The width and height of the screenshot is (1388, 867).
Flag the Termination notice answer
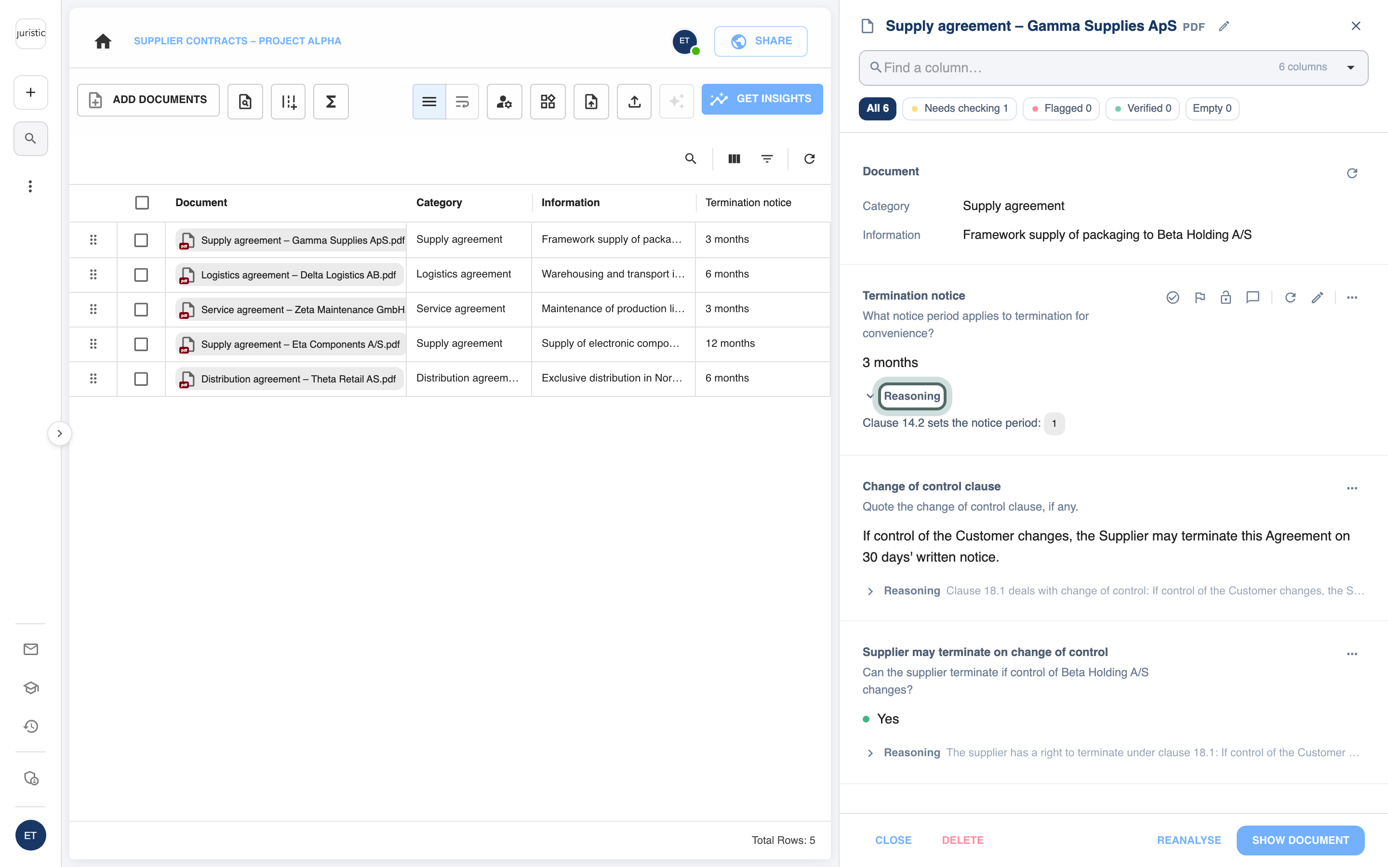[x=1199, y=298]
